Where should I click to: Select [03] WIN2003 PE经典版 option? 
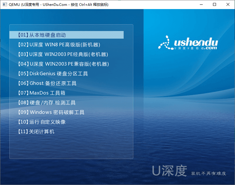click(x=63, y=54)
